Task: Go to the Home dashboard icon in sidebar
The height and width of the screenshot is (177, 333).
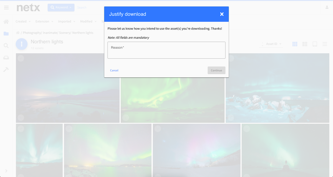Action: click(6, 22)
